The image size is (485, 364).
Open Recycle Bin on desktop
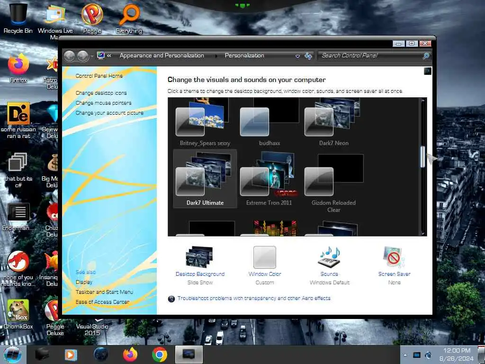[18, 18]
